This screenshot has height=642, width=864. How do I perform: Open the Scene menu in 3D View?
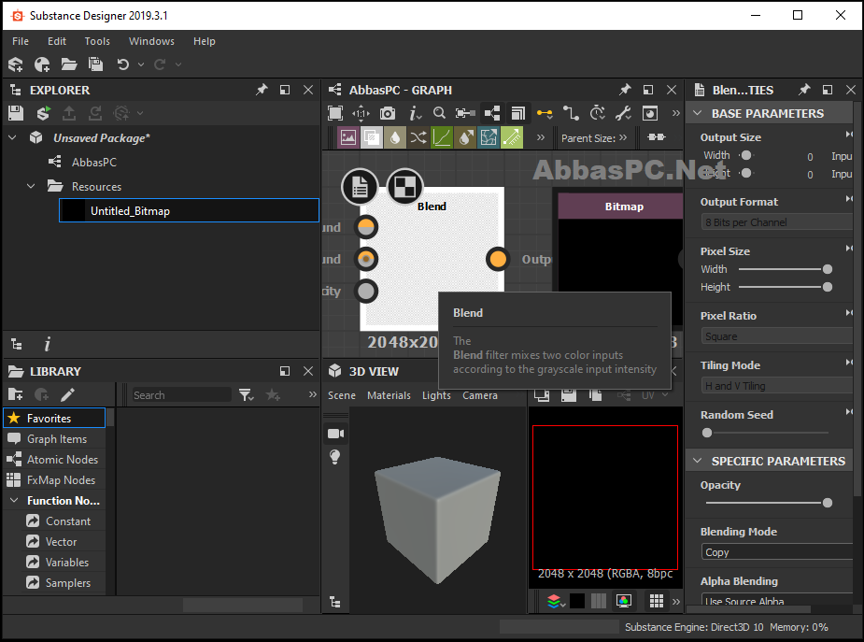click(x=342, y=395)
